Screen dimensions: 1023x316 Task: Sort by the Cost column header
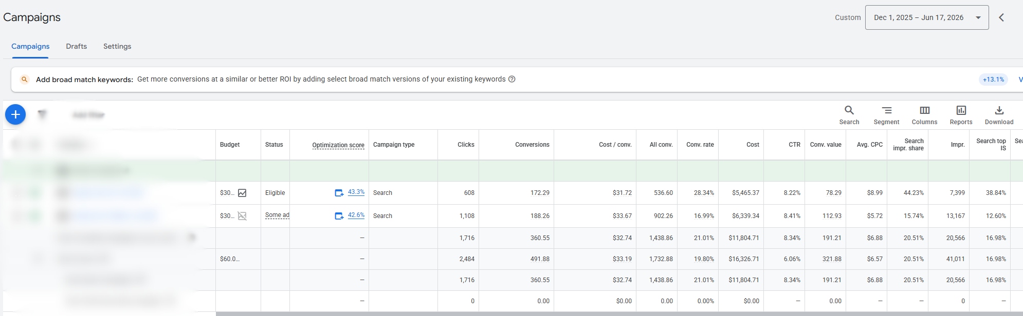(753, 145)
